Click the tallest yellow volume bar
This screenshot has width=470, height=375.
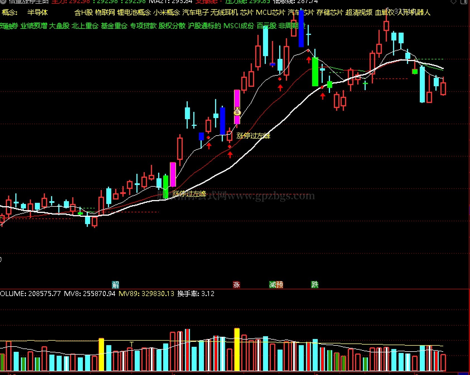237,349
